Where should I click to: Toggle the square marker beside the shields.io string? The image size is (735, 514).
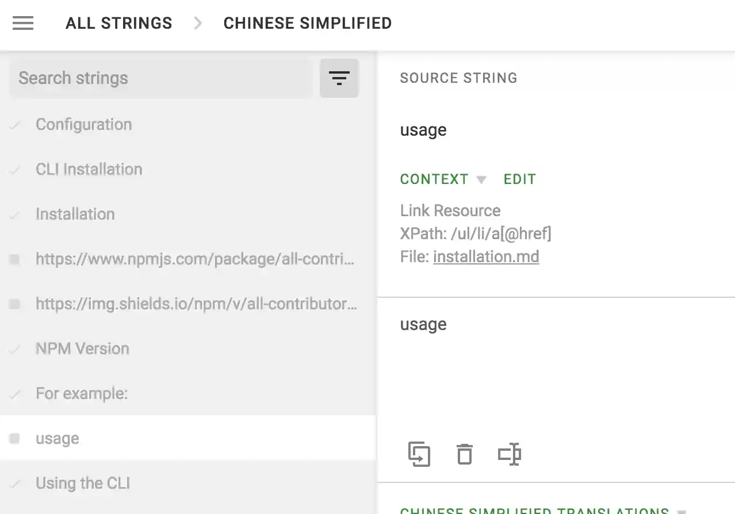tap(14, 304)
